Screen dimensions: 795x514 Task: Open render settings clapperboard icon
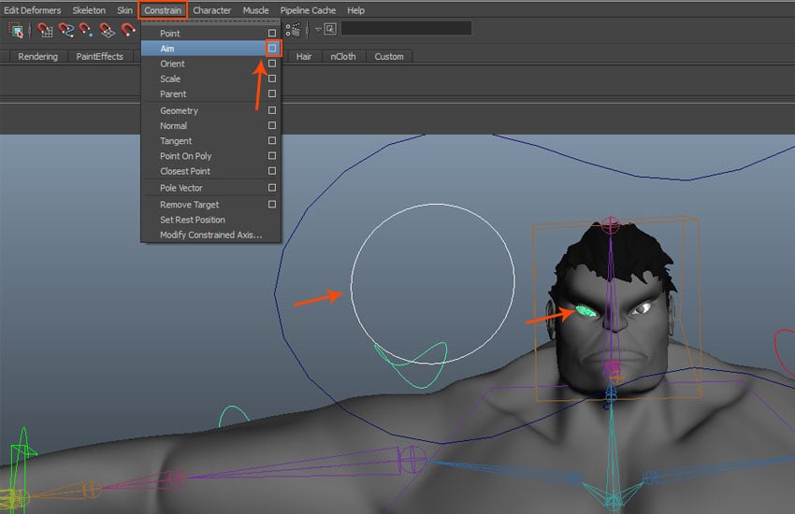tap(294, 30)
